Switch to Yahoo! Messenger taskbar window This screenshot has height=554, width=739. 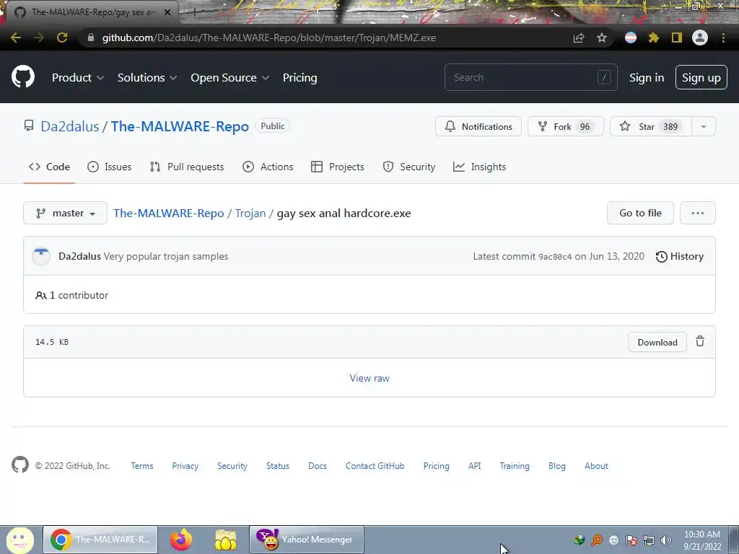[x=306, y=540]
